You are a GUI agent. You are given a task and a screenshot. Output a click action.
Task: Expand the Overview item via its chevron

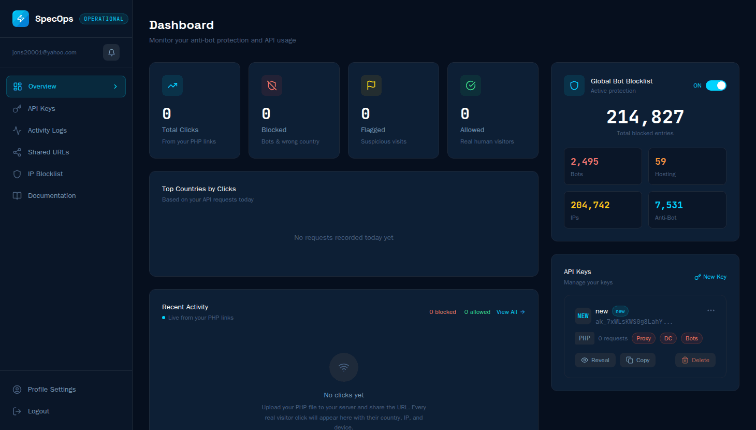[115, 87]
